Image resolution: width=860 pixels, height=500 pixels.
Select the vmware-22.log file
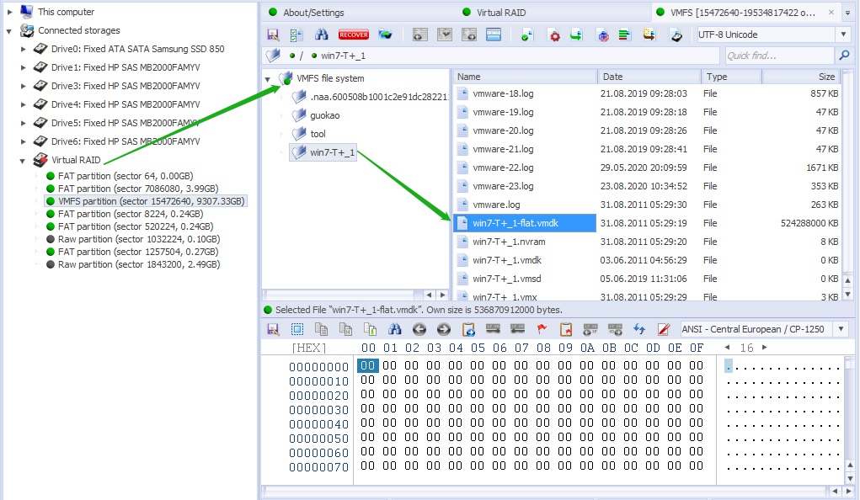pyautogui.click(x=503, y=168)
